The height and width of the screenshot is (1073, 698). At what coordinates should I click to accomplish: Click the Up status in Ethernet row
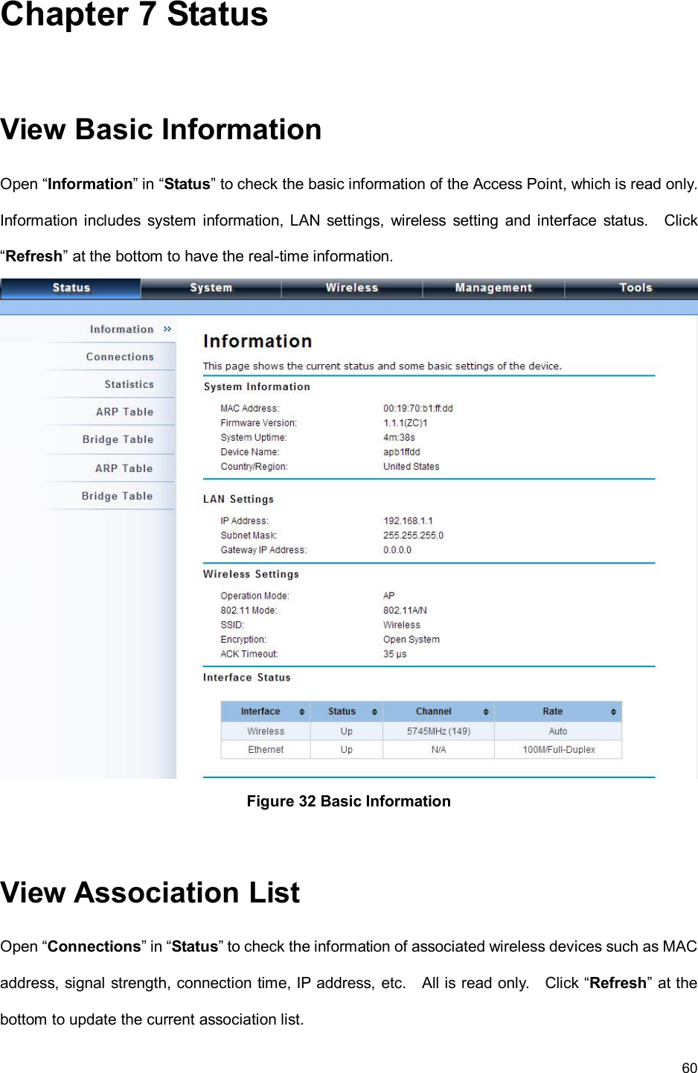point(347,750)
